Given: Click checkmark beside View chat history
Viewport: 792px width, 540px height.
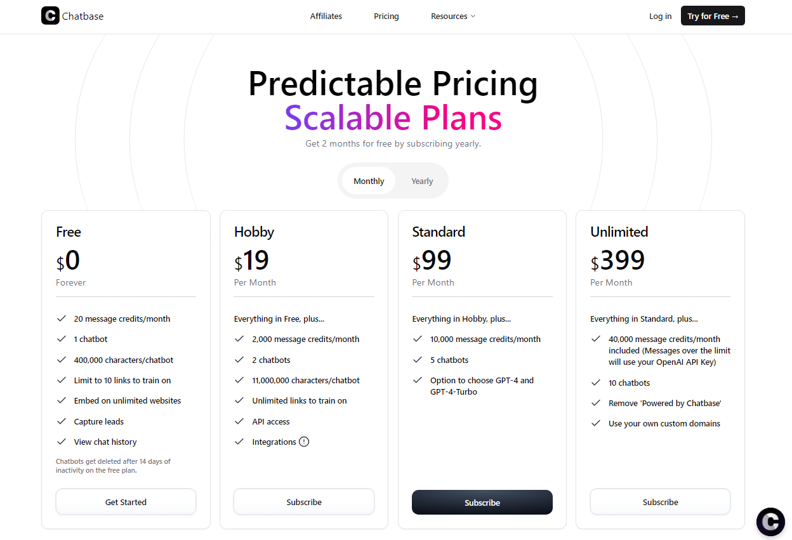Looking at the screenshot, I should point(62,442).
